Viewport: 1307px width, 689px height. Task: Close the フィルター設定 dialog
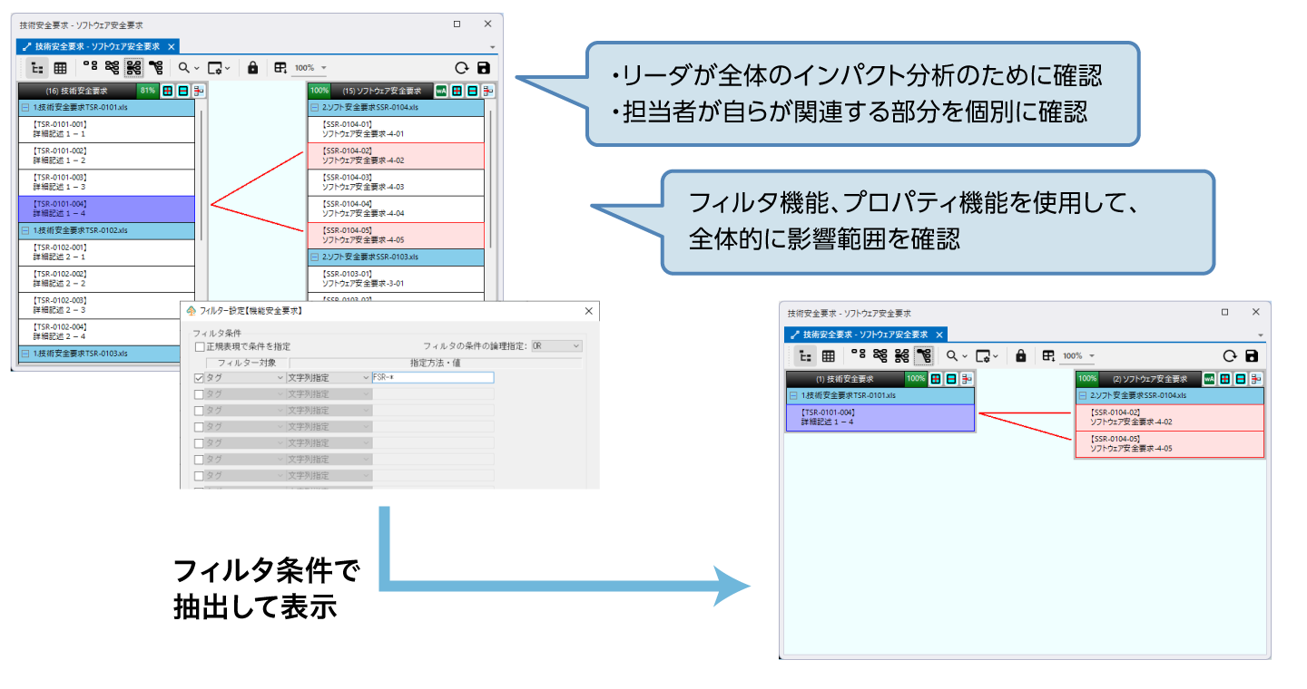589,311
